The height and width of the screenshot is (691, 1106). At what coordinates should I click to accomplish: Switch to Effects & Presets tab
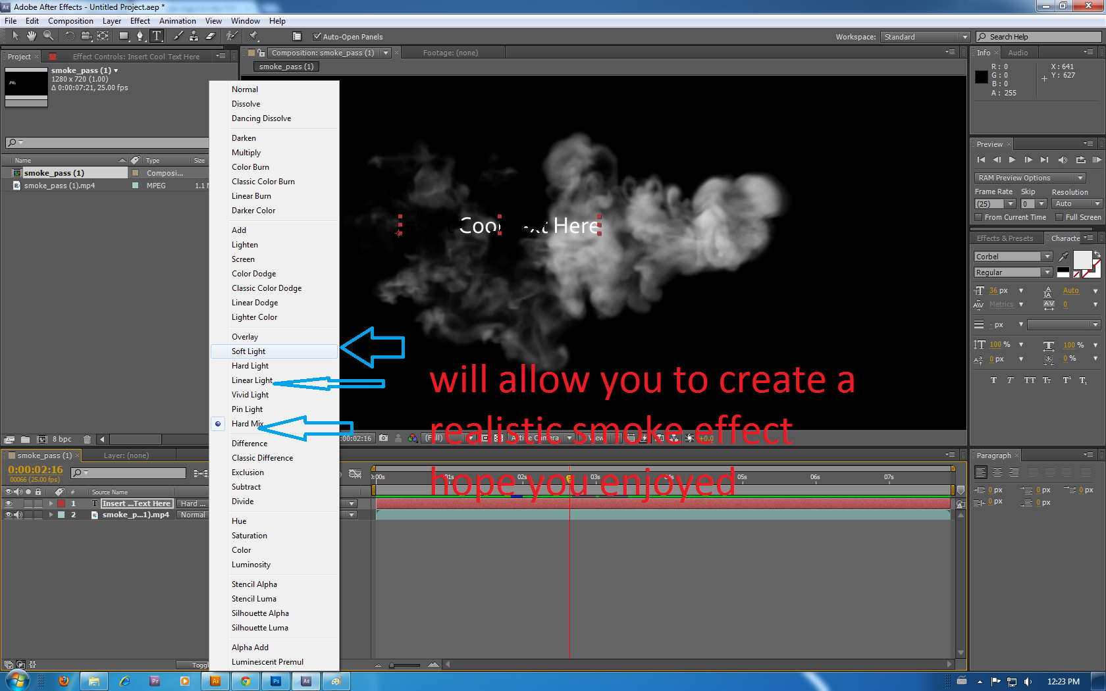(1005, 238)
